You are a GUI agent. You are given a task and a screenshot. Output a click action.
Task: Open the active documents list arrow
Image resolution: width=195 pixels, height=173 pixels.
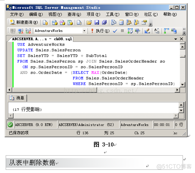pyautogui.click(x=175, y=39)
